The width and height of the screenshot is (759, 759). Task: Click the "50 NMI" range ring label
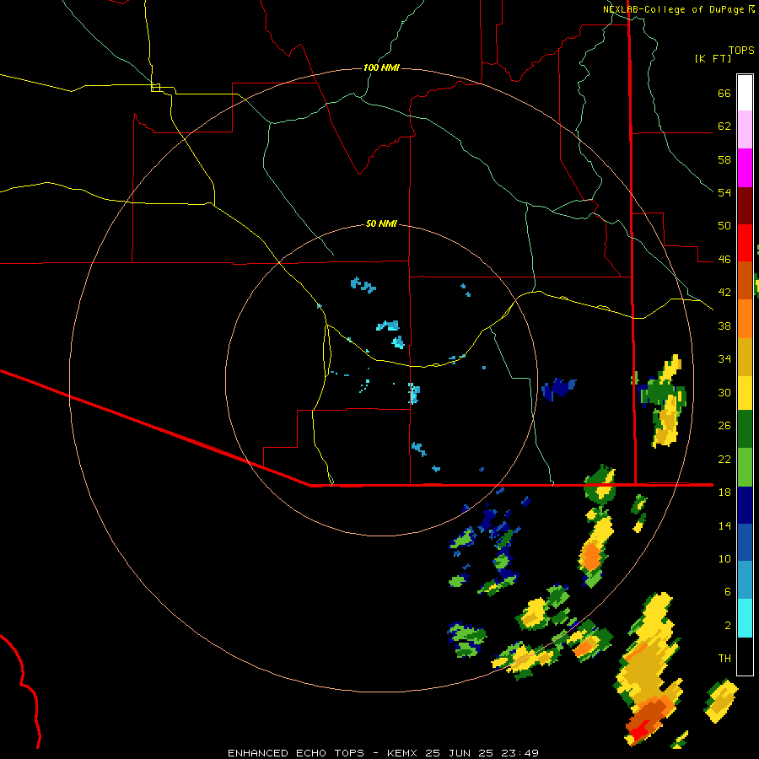point(381,223)
